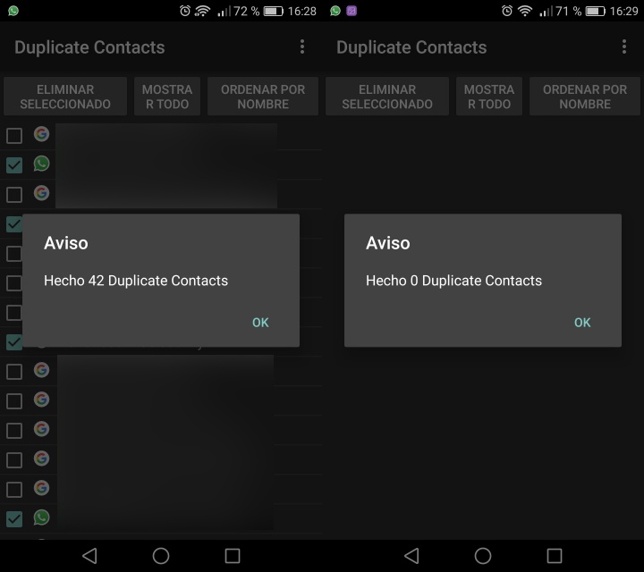Tap OK in the 'Hecho 42 Duplicate Contacts' dialog
Viewport: 644px width, 572px height.
tap(260, 323)
